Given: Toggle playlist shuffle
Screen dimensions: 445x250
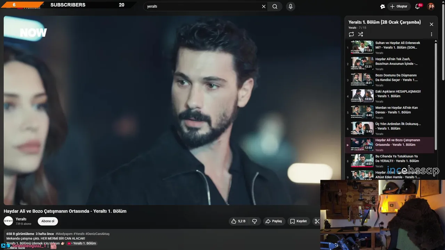Looking at the screenshot, I should (361, 34).
